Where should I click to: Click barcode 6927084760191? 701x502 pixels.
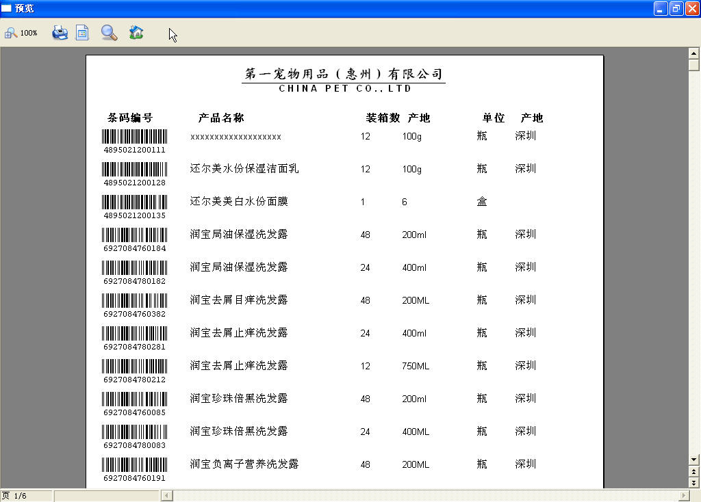point(135,469)
